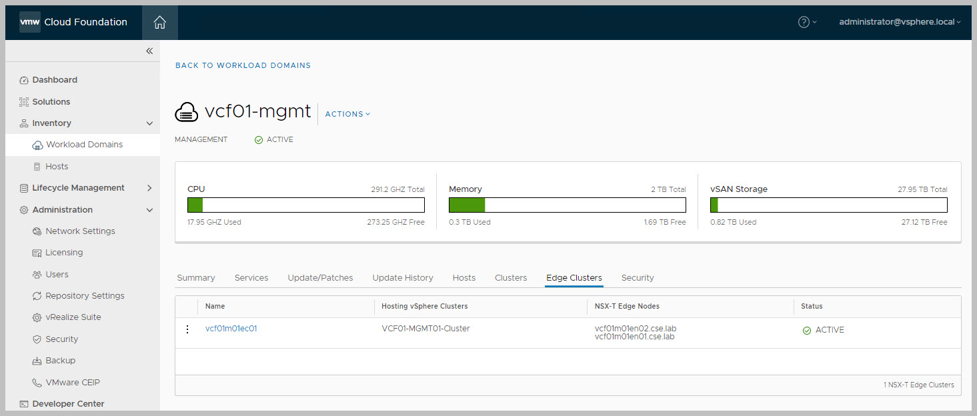Switch to the Summary tab
This screenshot has height=416, width=977.
(196, 278)
